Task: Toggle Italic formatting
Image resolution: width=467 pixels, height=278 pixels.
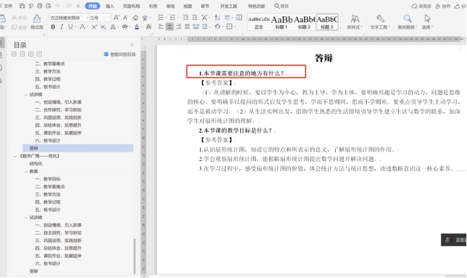Action: (62, 27)
